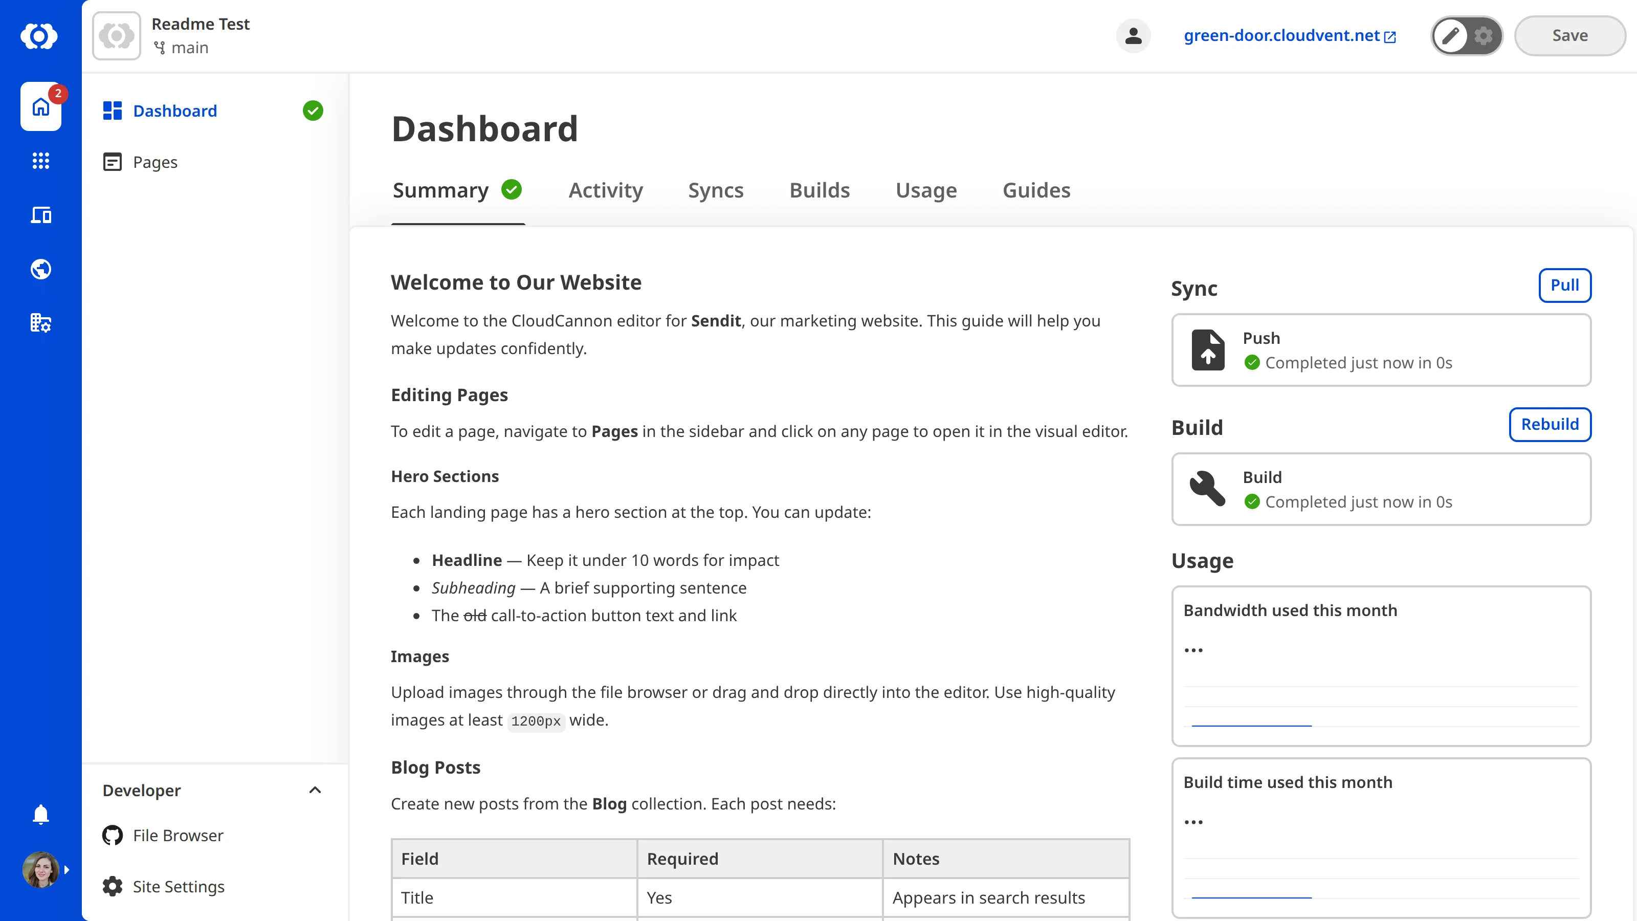Open the home dashboard icon with badge

(x=41, y=107)
